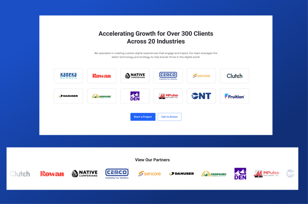Open the Fruition logo card
The height and width of the screenshot is (204, 308).
[x=234, y=96]
